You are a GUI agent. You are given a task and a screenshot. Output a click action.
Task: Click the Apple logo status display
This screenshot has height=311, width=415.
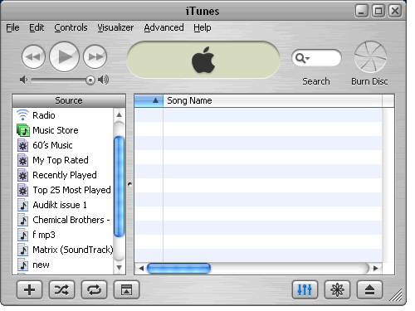[203, 60]
